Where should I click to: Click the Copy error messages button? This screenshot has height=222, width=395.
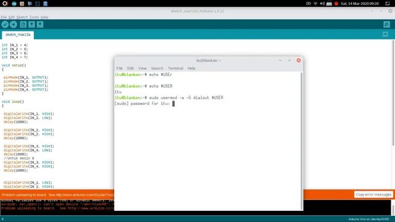point(373,195)
